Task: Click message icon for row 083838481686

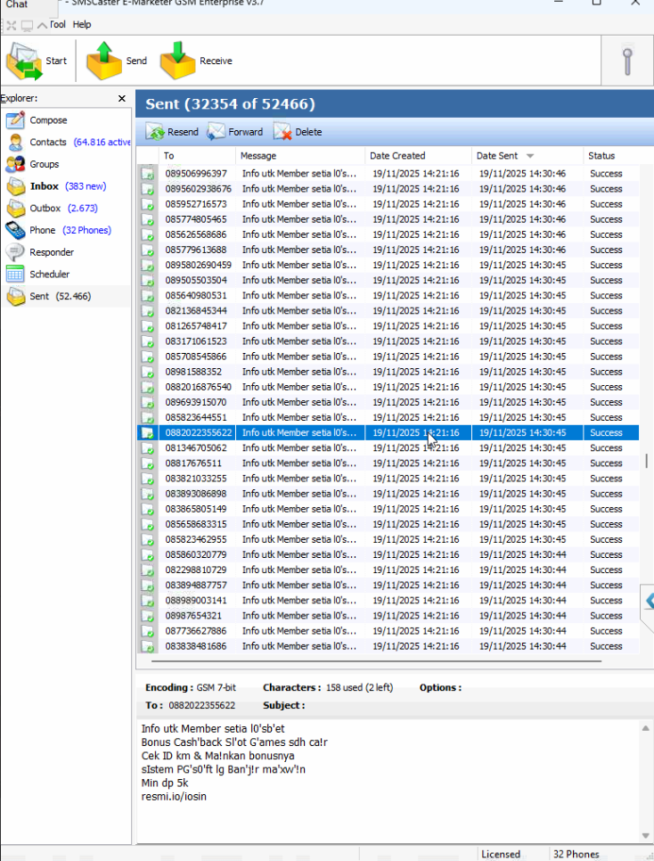Action: (x=147, y=646)
